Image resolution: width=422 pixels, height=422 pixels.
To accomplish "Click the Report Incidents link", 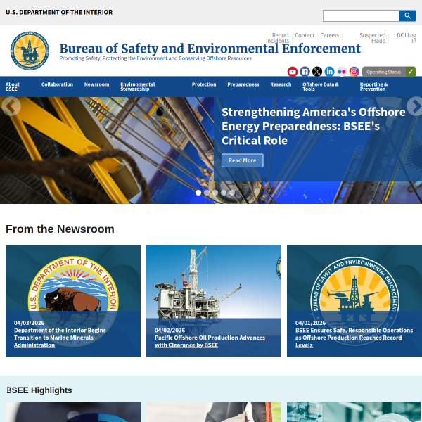I will pos(278,38).
